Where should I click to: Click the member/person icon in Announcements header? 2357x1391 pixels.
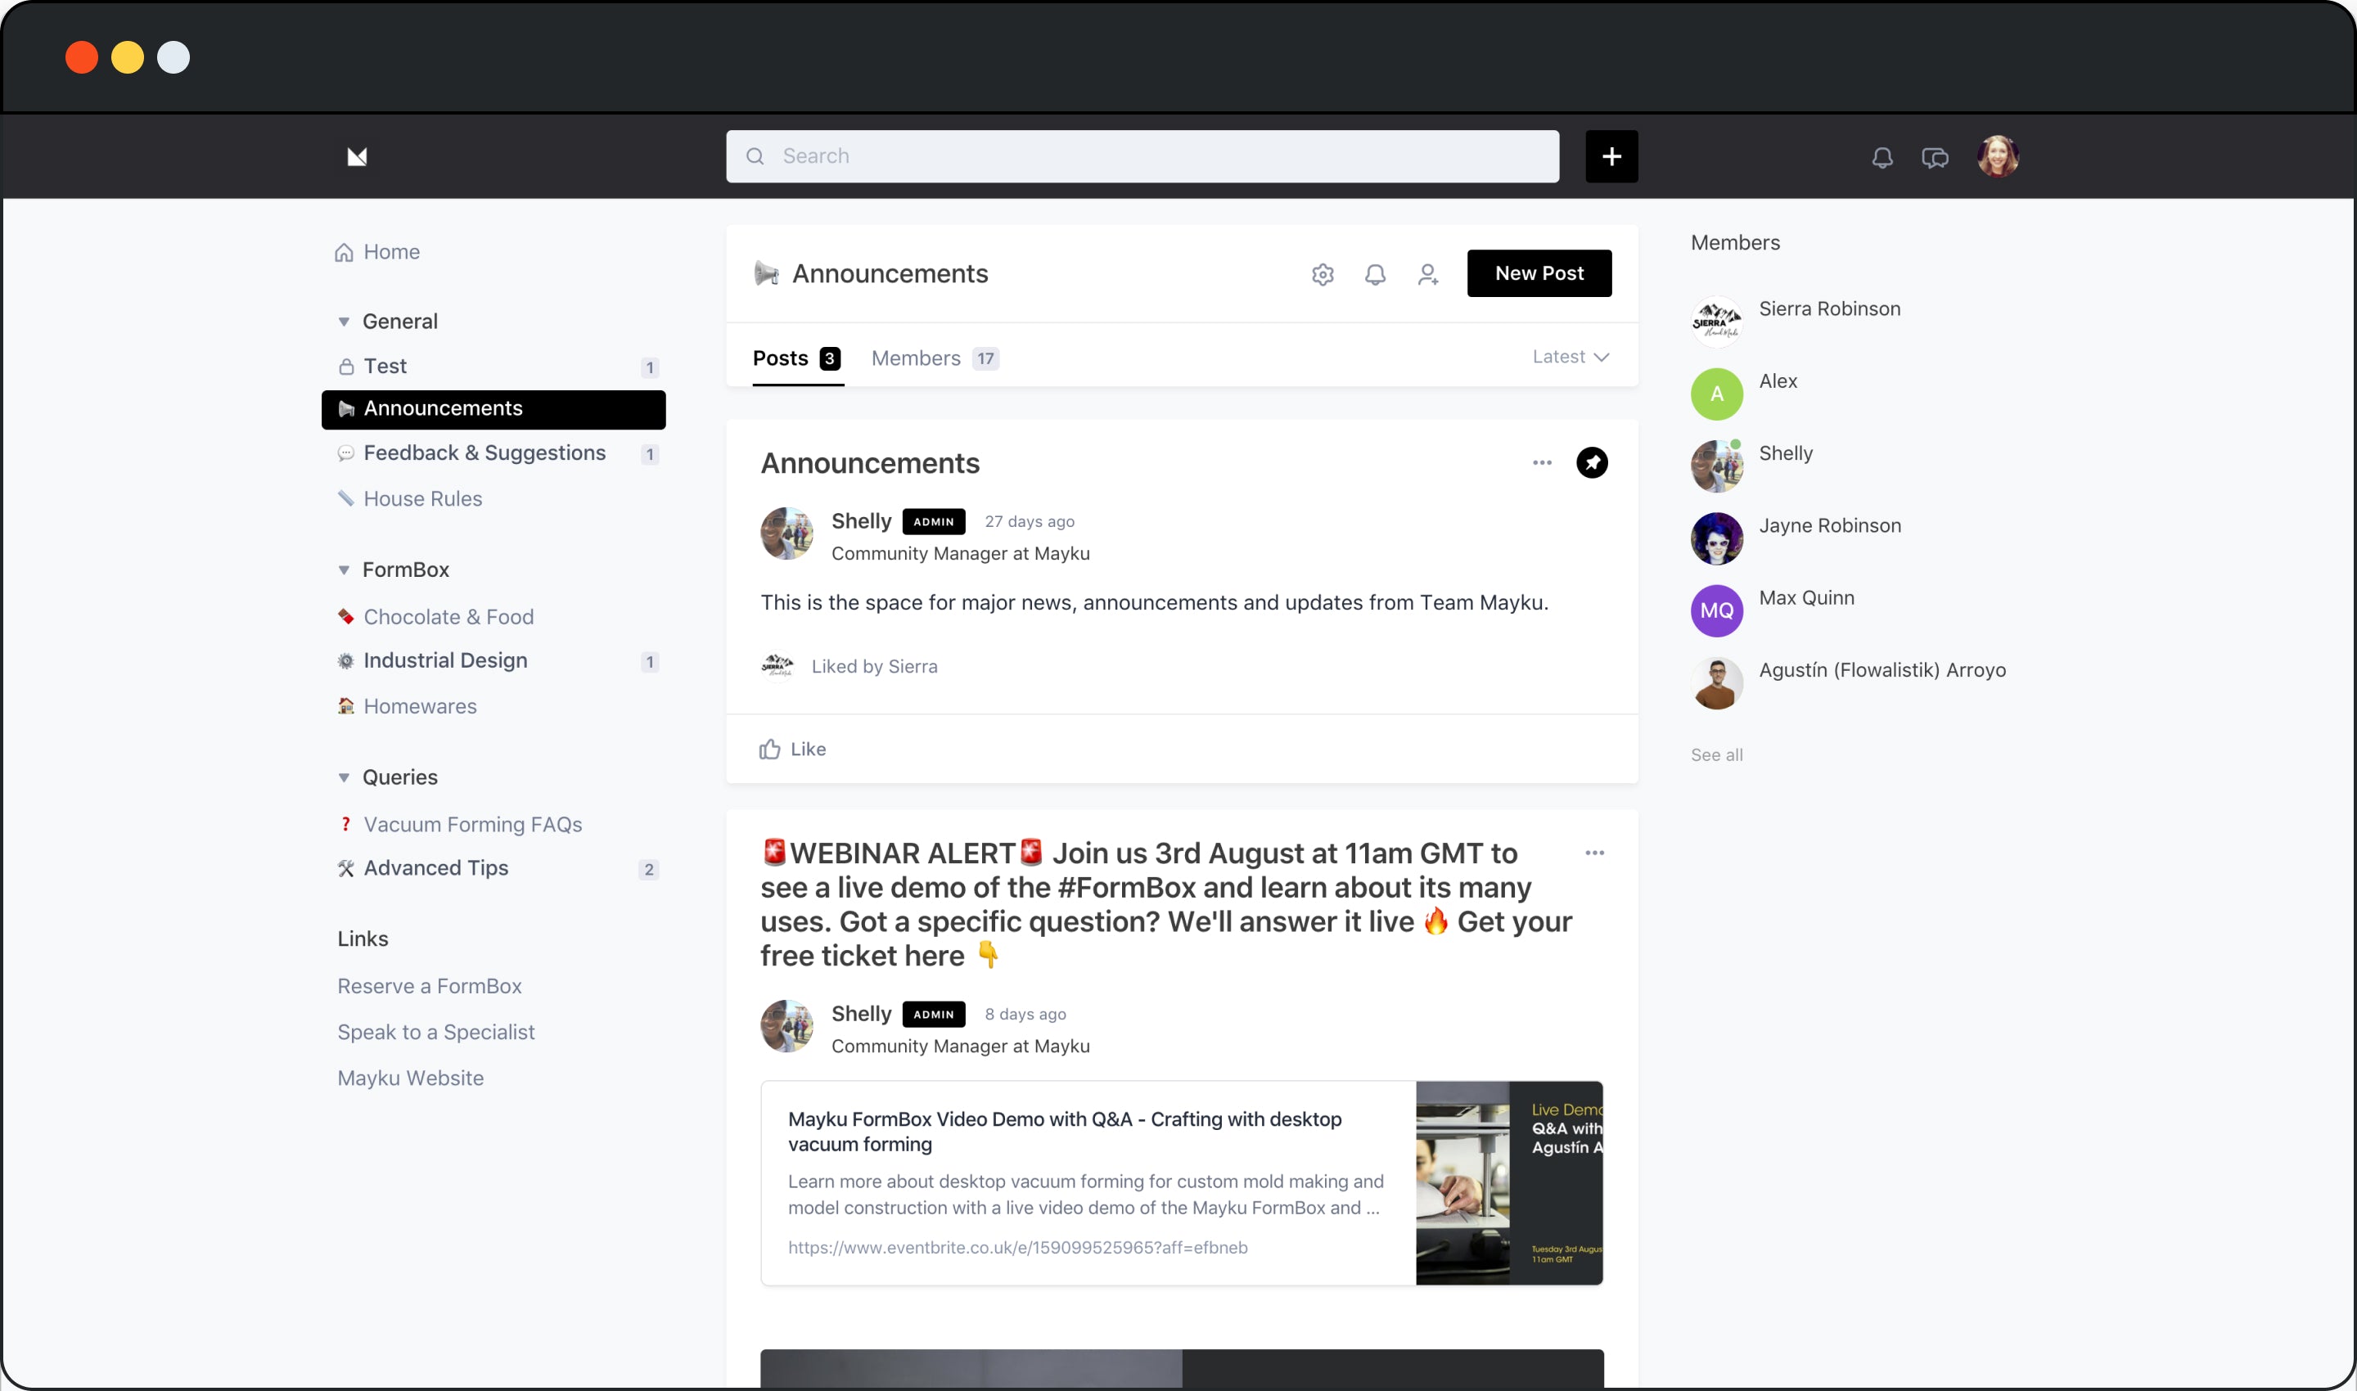point(1428,273)
